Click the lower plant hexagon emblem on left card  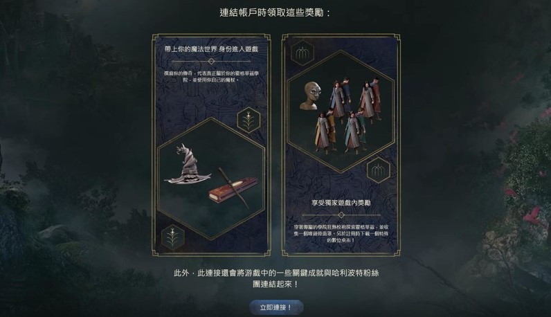coord(172,237)
